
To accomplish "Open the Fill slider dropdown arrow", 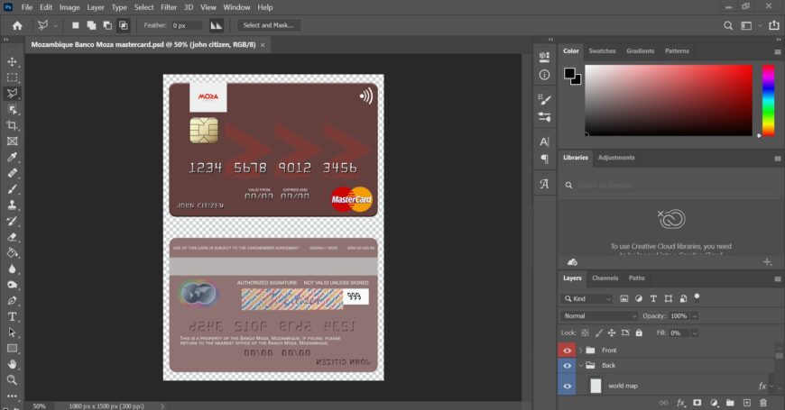I will click(x=695, y=333).
